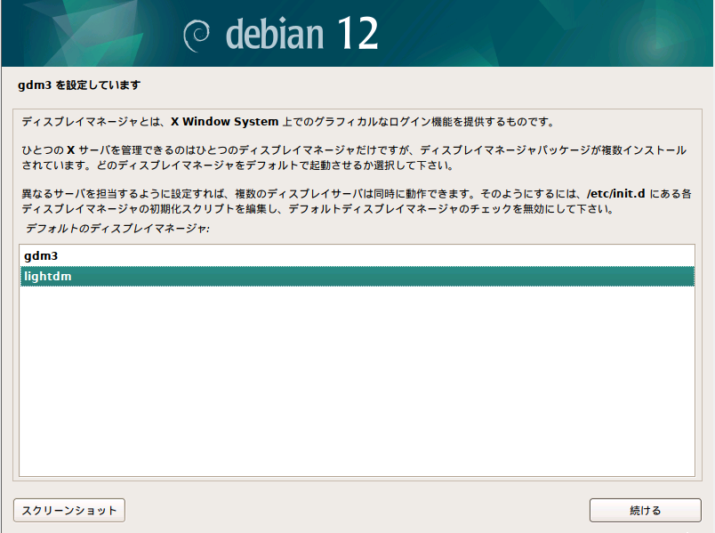
Task: Click the '/etc/init.d' path text
Action: [616, 193]
